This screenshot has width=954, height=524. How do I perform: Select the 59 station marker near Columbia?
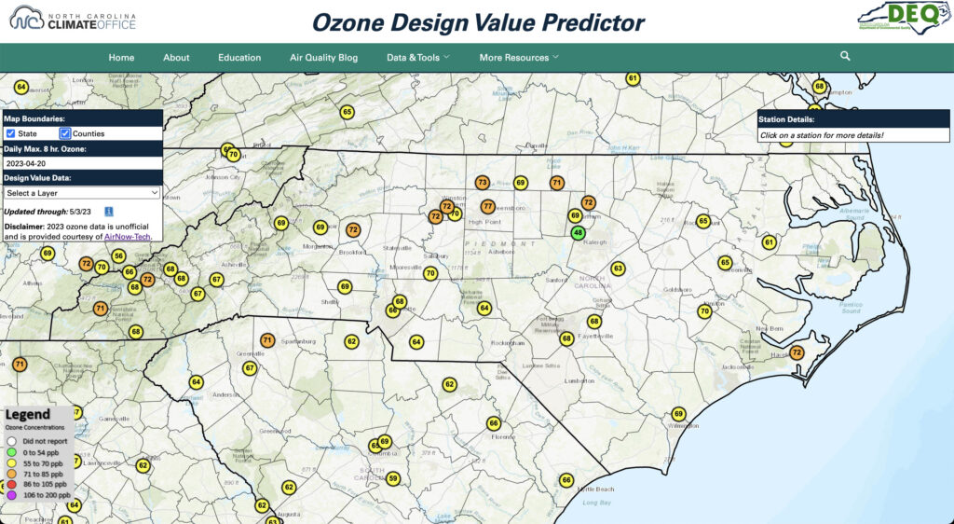pyautogui.click(x=393, y=478)
